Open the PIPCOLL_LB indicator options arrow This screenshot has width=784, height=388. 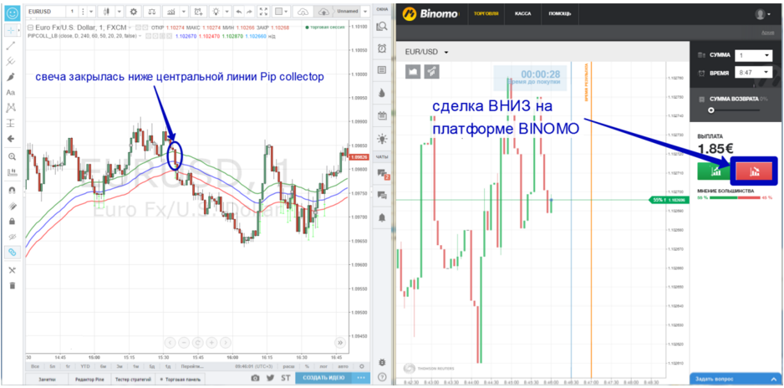coord(139,36)
